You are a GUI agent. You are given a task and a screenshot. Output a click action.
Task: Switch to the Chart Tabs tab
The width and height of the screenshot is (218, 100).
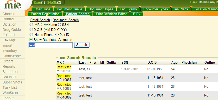click(x=42, y=9)
